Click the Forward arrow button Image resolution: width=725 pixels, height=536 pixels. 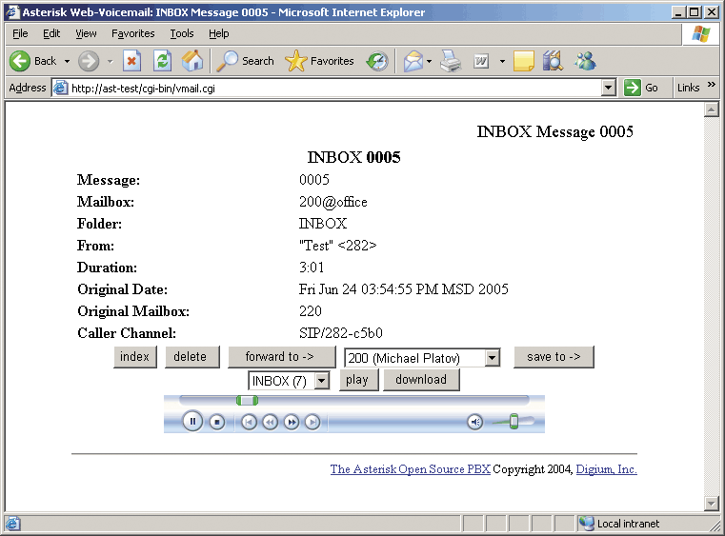[x=89, y=61]
